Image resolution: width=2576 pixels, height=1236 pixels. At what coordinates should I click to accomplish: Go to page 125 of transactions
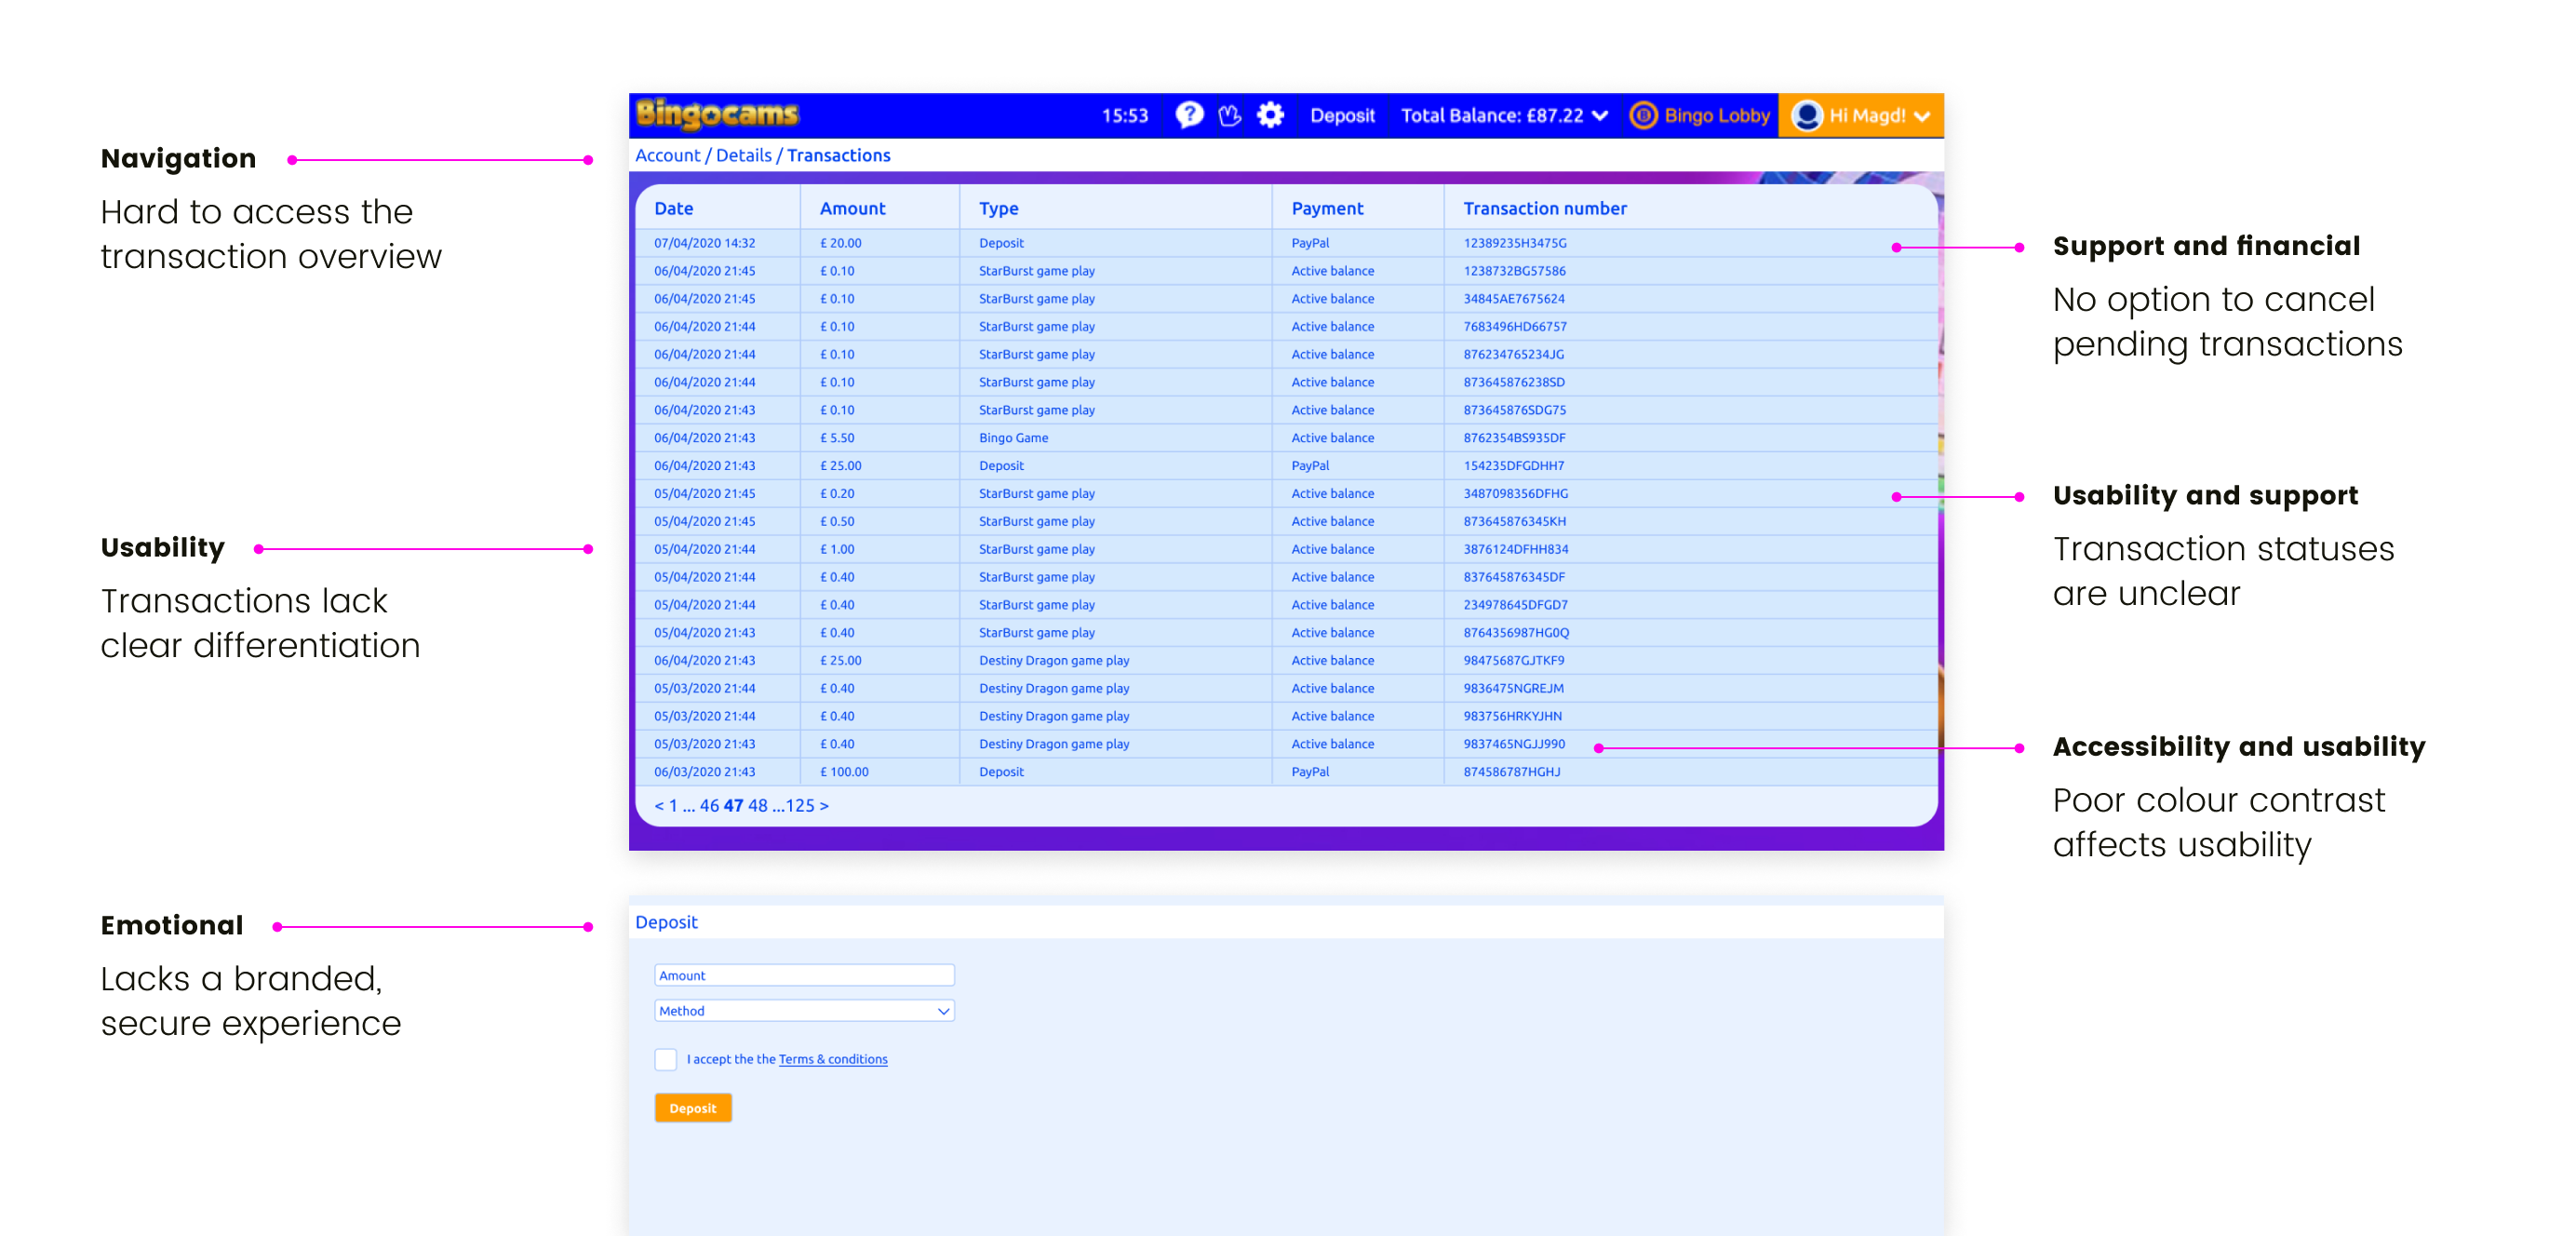pyautogui.click(x=801, y=805)
